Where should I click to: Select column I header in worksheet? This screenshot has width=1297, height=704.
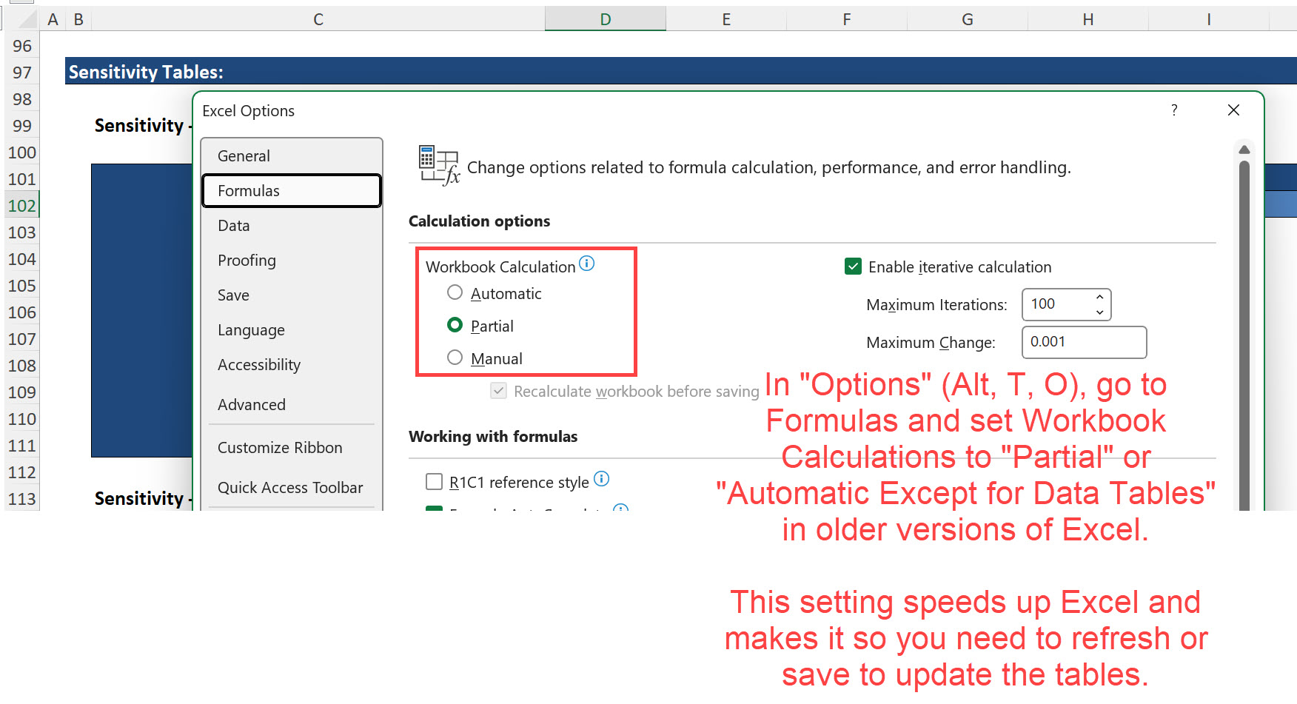1209,19
